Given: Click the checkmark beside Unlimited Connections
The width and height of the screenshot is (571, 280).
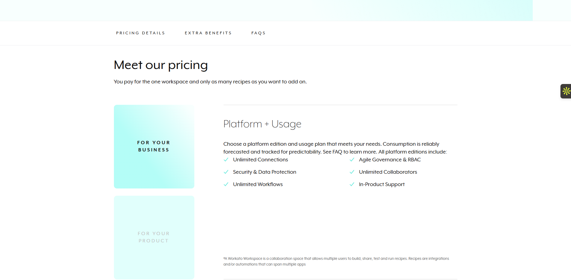Looking at the screenshot, I should [x=226, y=160].
